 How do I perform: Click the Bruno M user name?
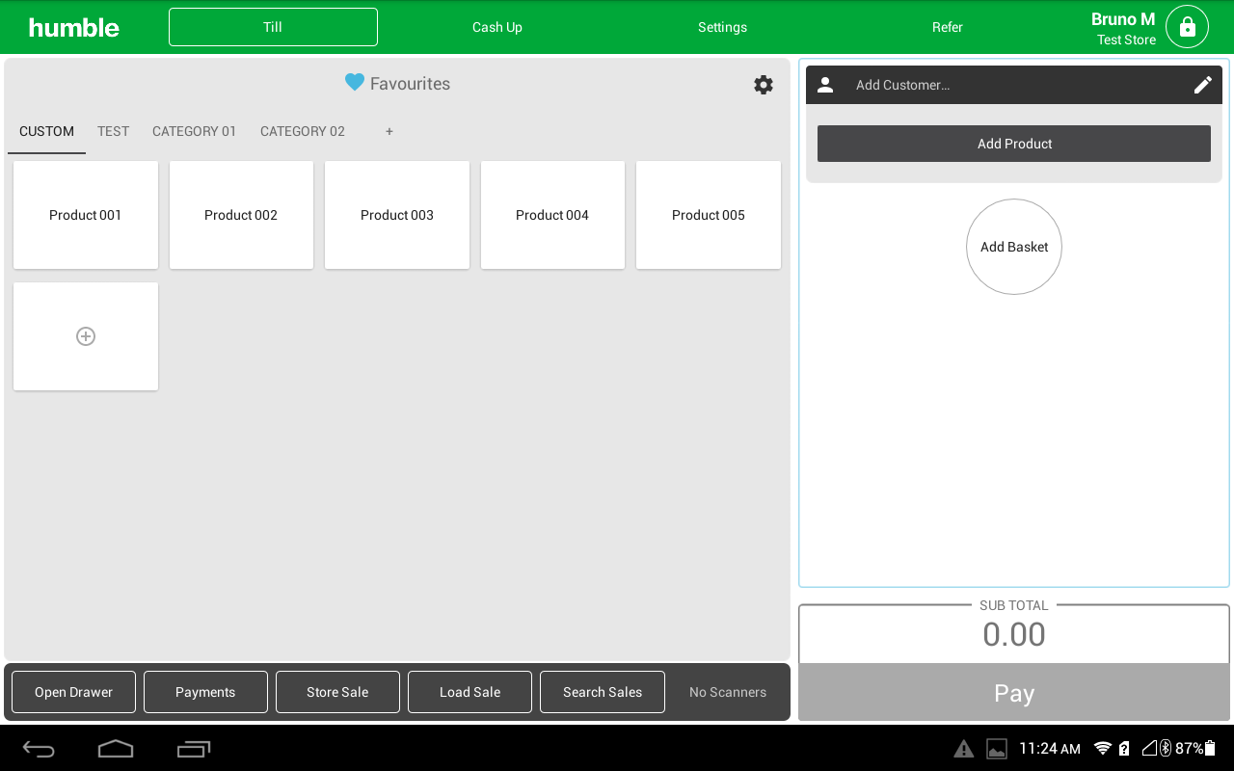(1123, 19)
